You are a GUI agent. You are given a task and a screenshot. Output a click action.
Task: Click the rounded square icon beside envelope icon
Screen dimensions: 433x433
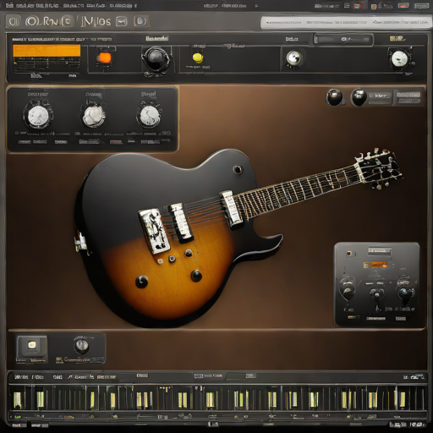pyautogui.click(x=140, y=21)
